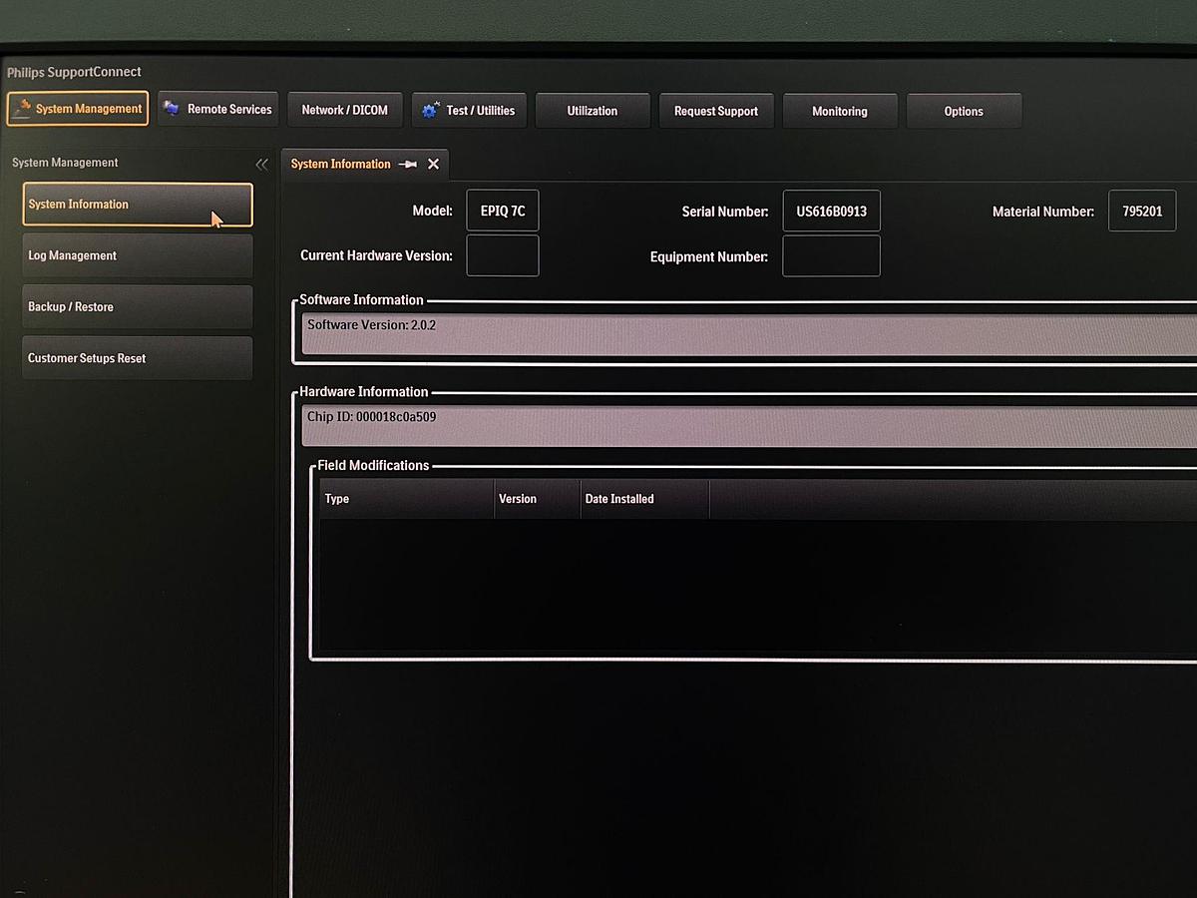The image size is (1197, 898).
Task: Open the Utilization menu
Action: pyautogui.click(x=593, y=111)
